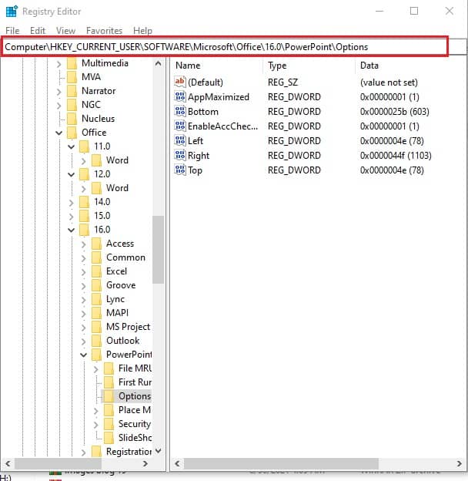Open the Edit menu
Viewport: 468px width, 481px height.
pyautogui.click(x=38, y=31)
